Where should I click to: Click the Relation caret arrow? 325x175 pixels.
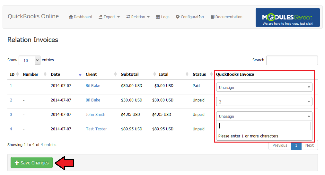click(x=148, y=17)
